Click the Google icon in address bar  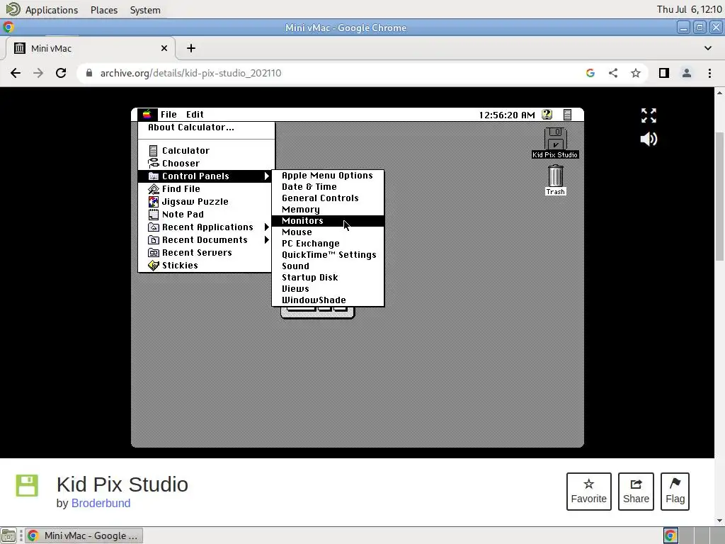coord(590,73)
